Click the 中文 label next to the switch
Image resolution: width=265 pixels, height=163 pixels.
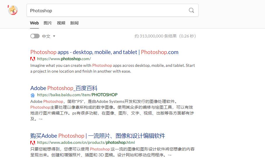pyautogui.click(x=46, y=36)
